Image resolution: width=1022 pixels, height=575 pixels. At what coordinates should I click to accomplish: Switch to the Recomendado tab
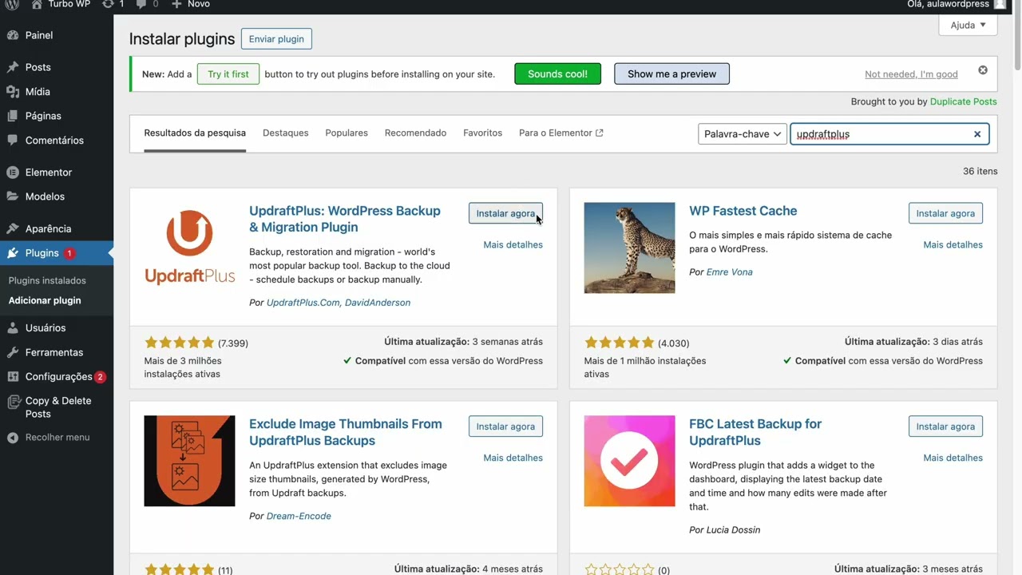click(415, 133)
